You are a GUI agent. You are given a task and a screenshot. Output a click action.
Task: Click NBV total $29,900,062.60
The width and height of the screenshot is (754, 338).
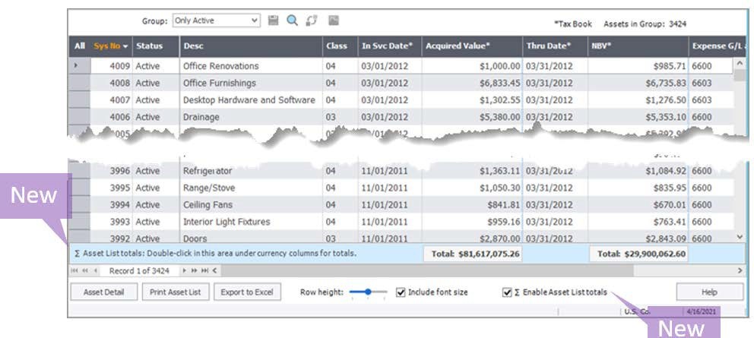coord(638,254)
